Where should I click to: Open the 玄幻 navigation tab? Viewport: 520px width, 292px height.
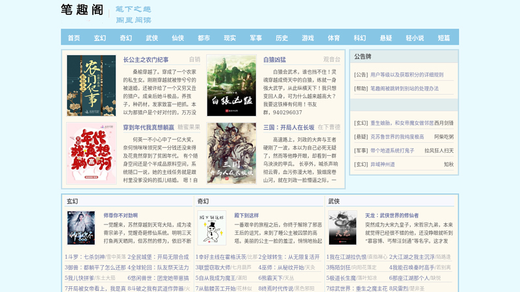click(x=100, y=38)
